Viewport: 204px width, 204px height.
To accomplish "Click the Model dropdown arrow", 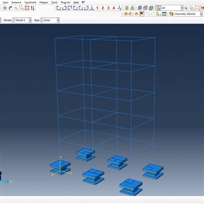I will 30,20.
